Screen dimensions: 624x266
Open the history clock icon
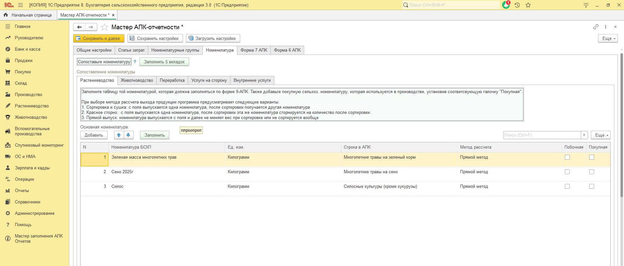[517, 5]
